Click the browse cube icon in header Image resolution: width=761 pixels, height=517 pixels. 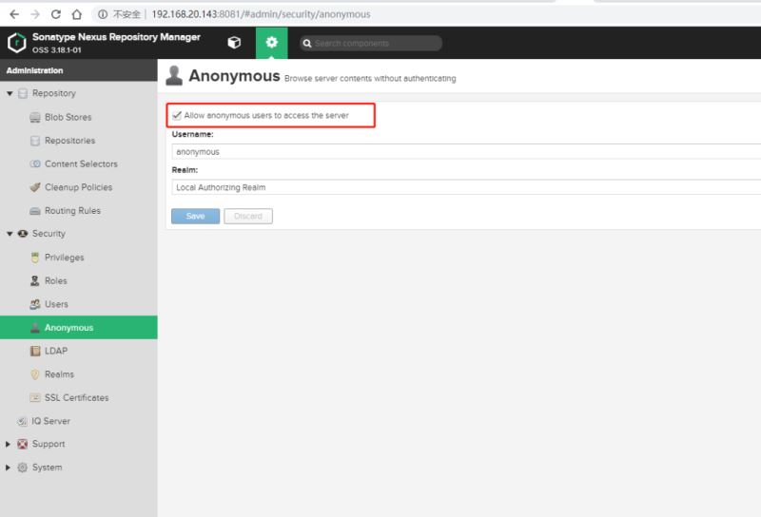[x=234, y=43]
